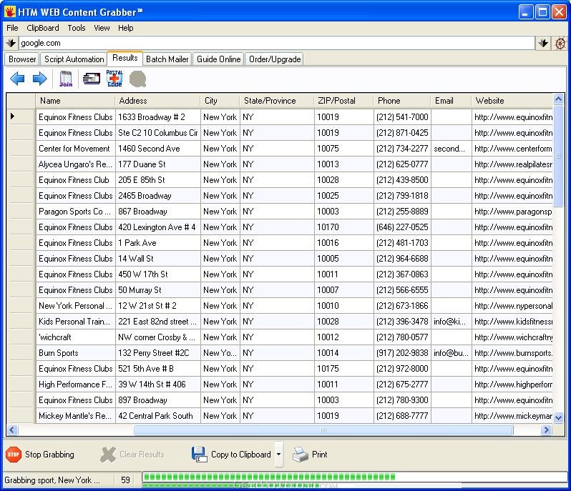Open the Guide Online tab

click(218, 59)
